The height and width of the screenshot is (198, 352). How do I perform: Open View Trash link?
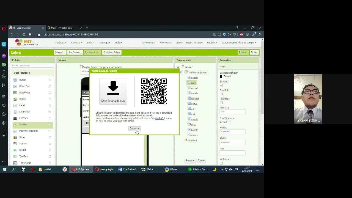tap(165, 43)
